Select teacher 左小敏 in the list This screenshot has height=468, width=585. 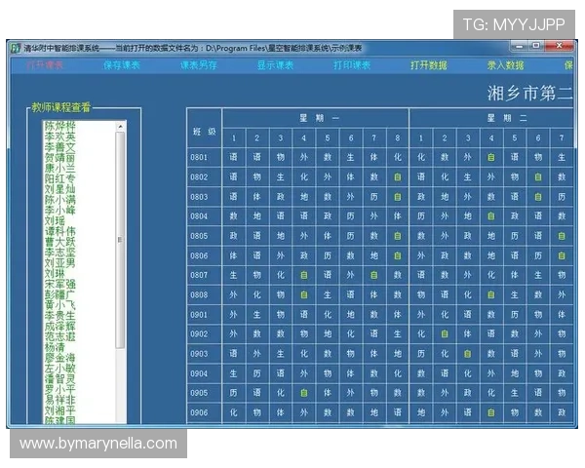click(x=60, y=368)
